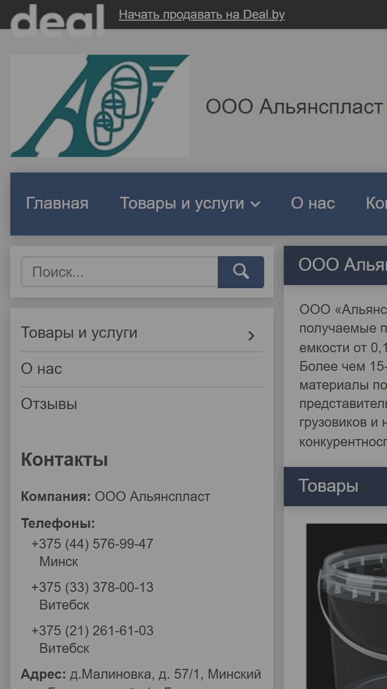Open О нас in the navigation bar
This screenshot has height=689, width=387.
coord(313,203)
